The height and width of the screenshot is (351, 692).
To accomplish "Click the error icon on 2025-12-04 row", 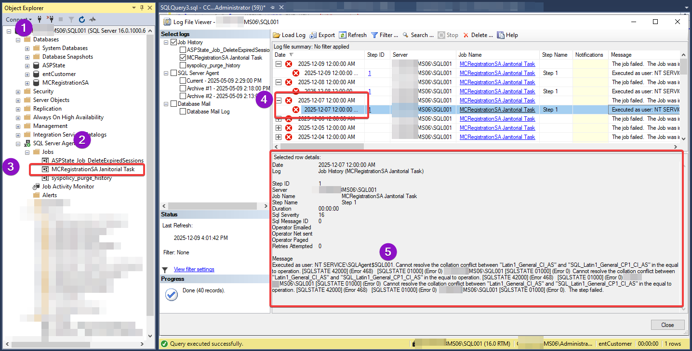I will [x=289, y=137].
